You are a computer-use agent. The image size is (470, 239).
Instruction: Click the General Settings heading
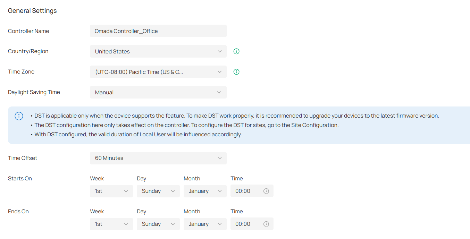(x=32, y=11)
